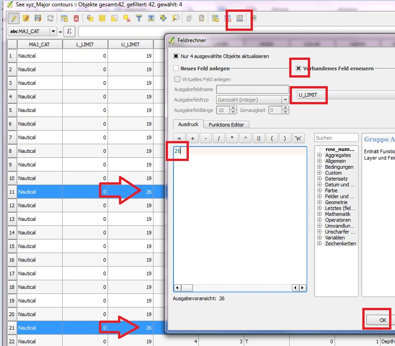Screen dimensions: 395x346
Task: Select the Ausdruck tab
Action: pos(188,124)
